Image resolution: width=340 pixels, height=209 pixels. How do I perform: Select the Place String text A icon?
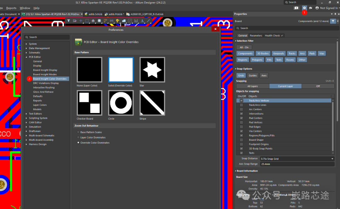tap(142, 21)
